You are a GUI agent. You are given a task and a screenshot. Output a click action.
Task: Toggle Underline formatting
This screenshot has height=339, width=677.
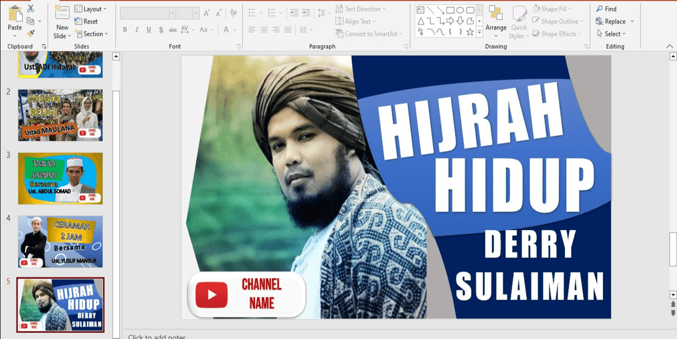pyautogui.click(x=149, y=30)
